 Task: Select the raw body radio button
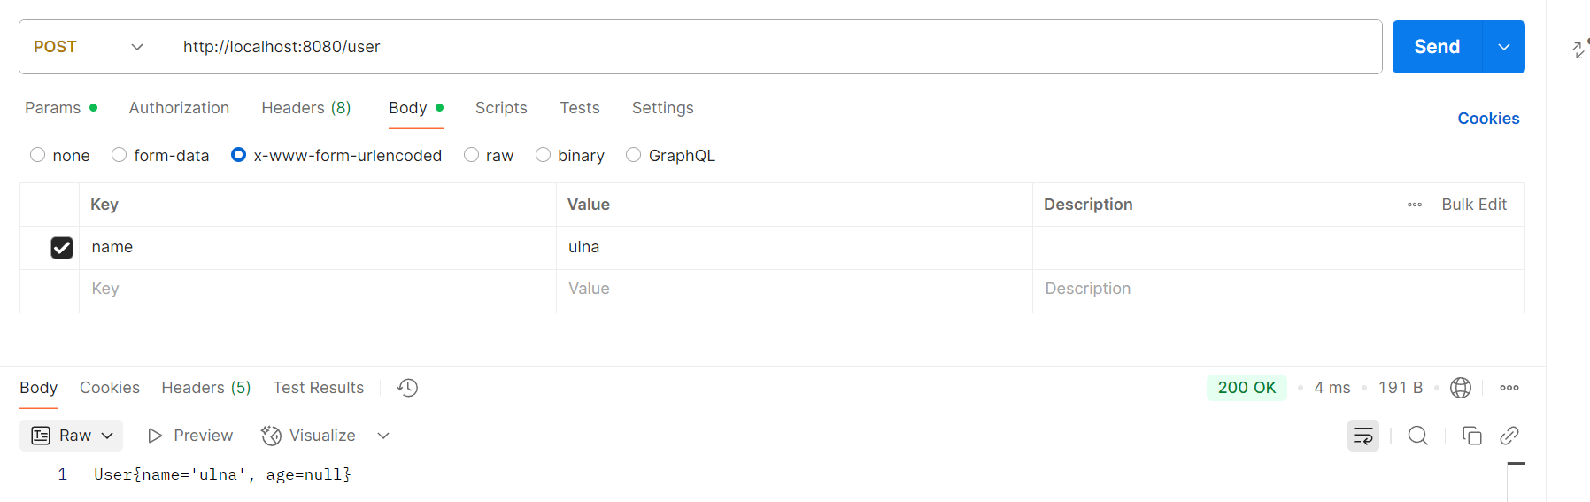[x=472, y=155]
